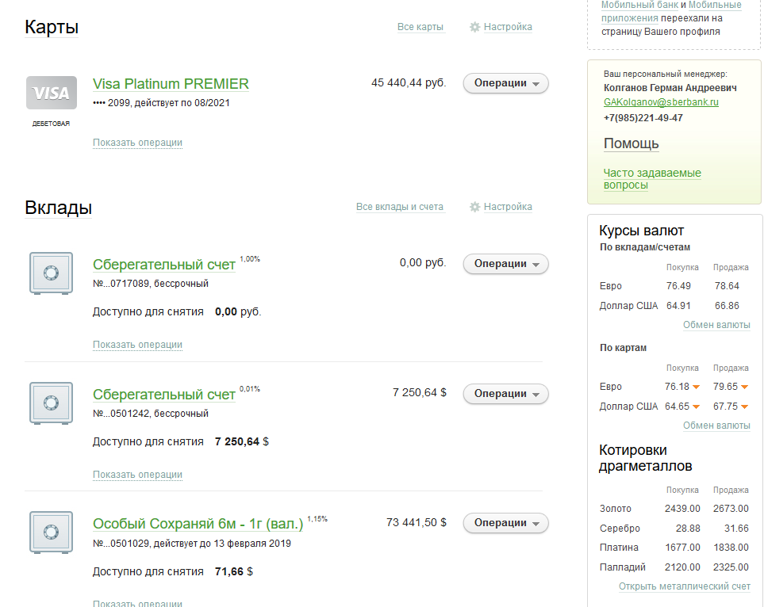Open Операции dropdown for Особый Сохраняй deposit

click(505, 523)
